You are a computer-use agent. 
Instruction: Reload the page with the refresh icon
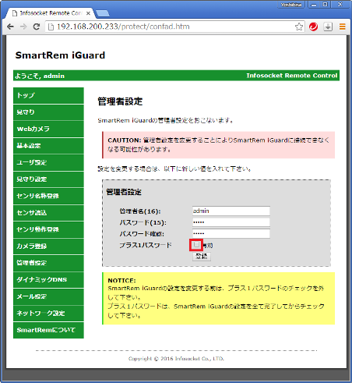[x=37, y=27]
